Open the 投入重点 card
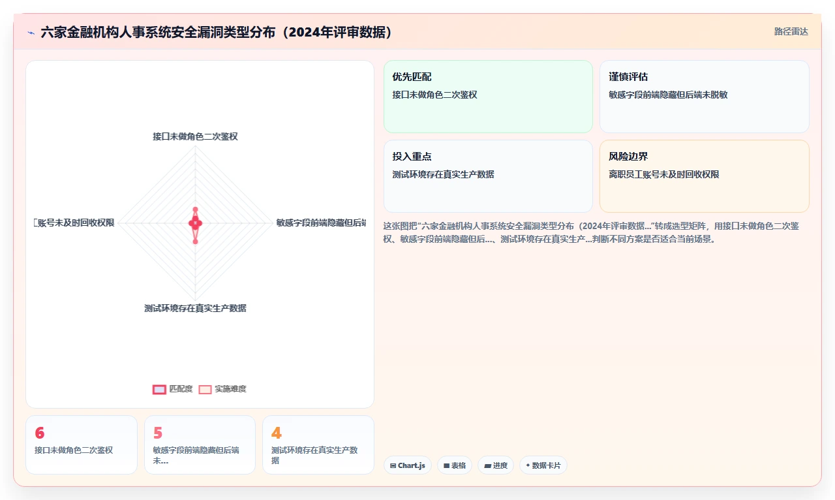 (x=488, y=176)
